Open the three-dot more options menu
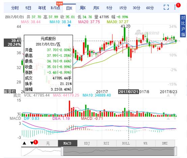Image resolution: width=187 pixels, height=158 pixels. tap(175, 7)
